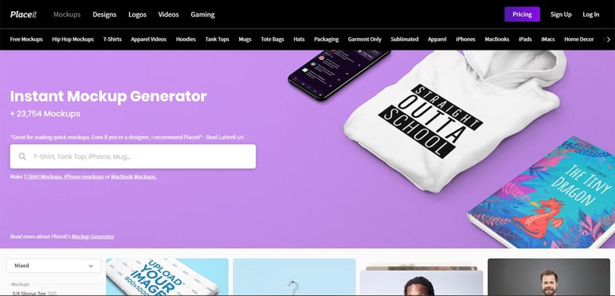Open the Mixed sort dropdown
615x296 pixels.
pyautogui.click(x=53, y=265)
